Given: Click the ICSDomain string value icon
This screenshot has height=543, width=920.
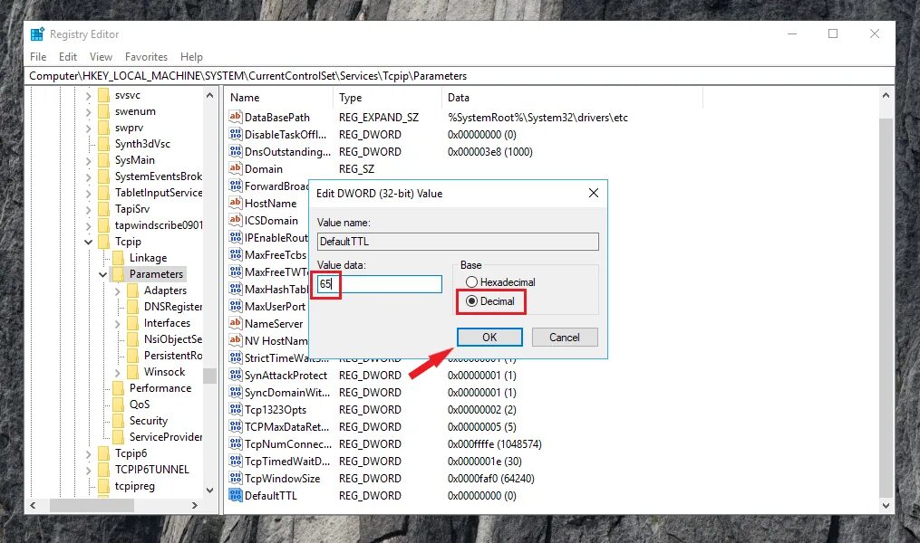Looking at the screenshot, I should (236, 220).
